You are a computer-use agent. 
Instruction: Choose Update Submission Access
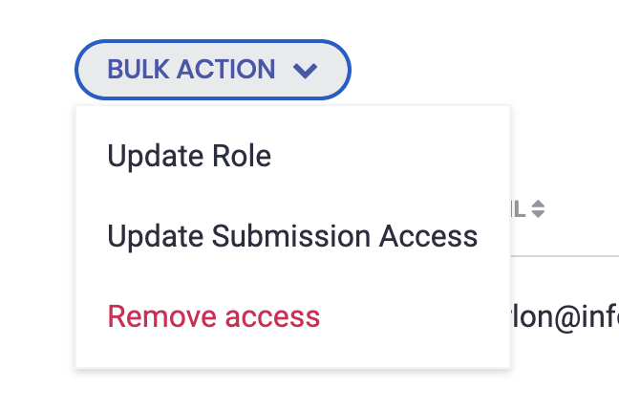pyautogui.click(x=292, y=236)
